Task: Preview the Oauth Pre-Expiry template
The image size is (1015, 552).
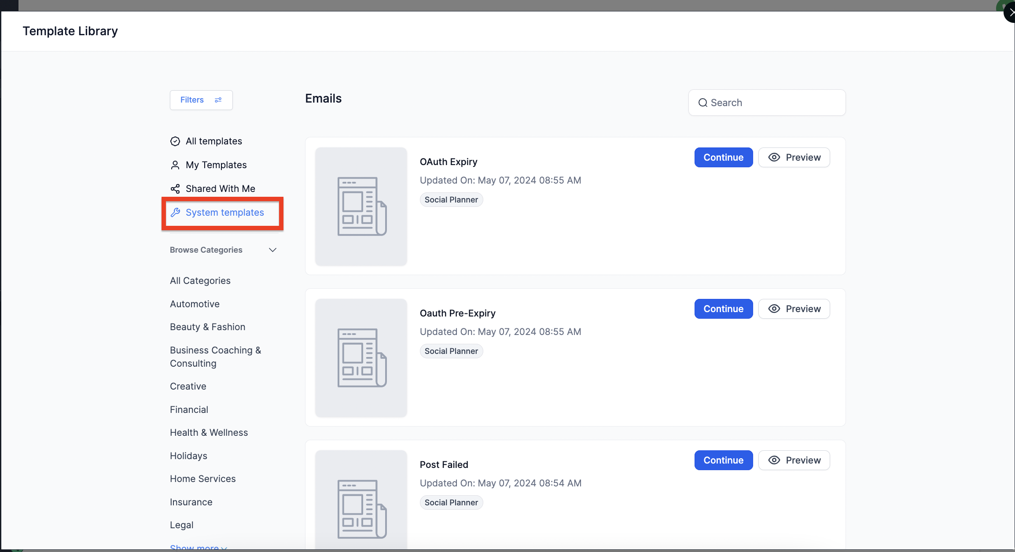Action: pyautogui.click(x=794, y=309)
